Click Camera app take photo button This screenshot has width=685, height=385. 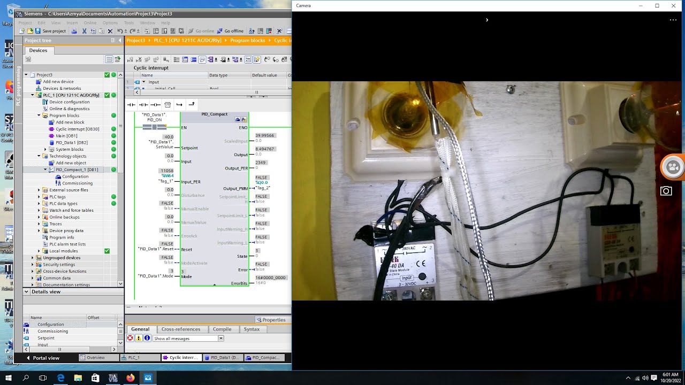point(666,191)
